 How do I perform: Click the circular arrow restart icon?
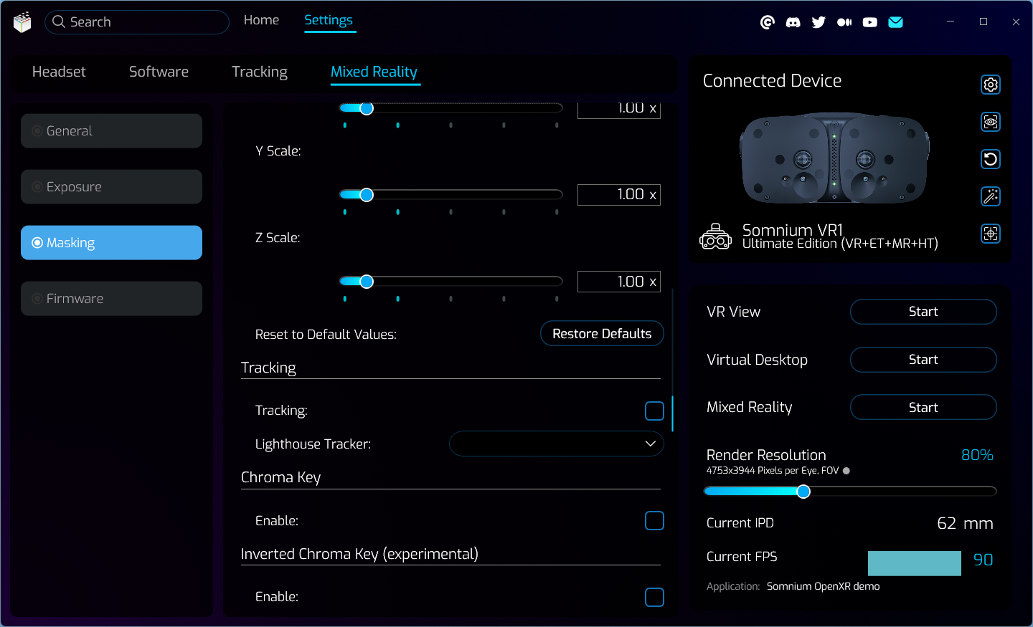tap(990, 159)
